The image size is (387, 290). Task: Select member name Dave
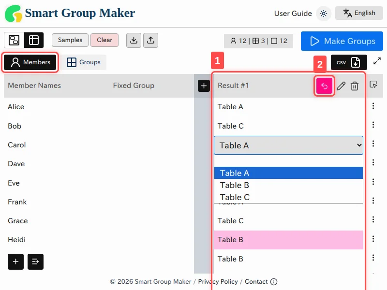pos(16,164)
